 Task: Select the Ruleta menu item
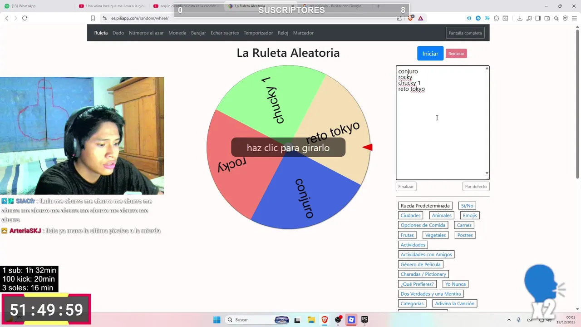101,33
